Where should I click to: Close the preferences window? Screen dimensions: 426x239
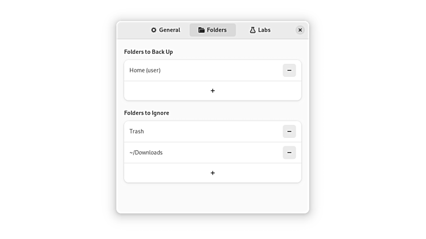[x=300, y=30]
